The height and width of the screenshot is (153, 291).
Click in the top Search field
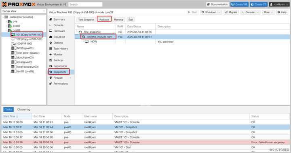tap(85, 4)
